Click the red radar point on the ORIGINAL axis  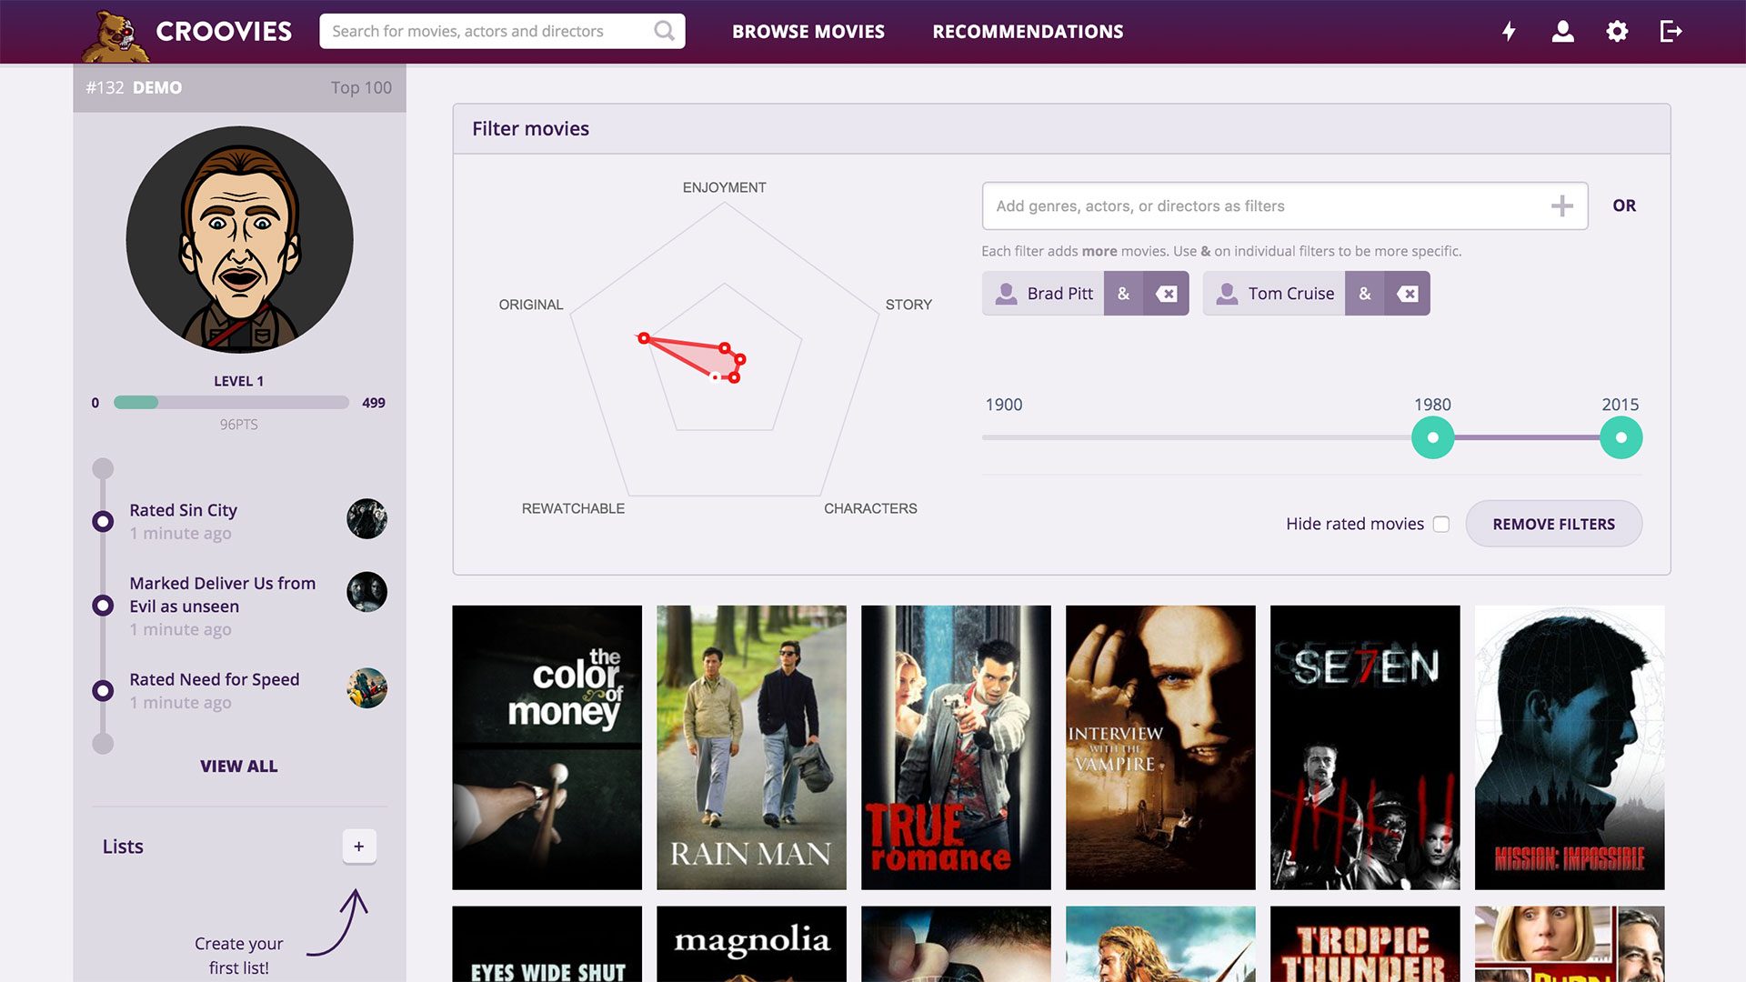pos(644,338)
